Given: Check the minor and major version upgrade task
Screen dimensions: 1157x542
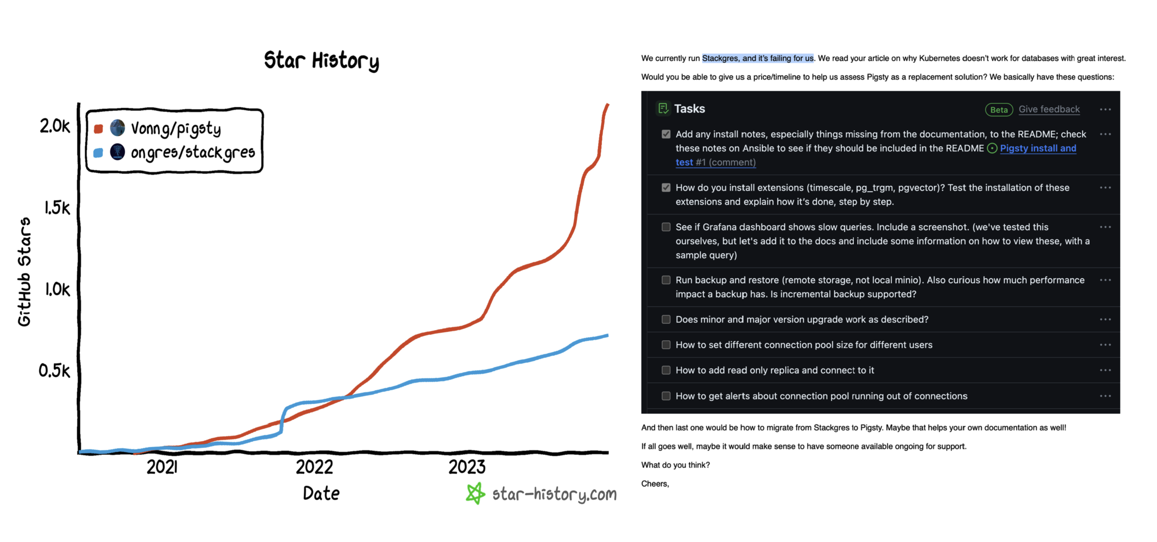Looking at the screenshot, I should [665, 319].
